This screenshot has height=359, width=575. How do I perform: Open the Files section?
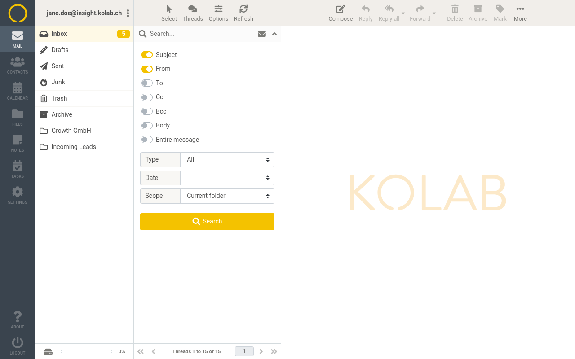tap(18, 117)
